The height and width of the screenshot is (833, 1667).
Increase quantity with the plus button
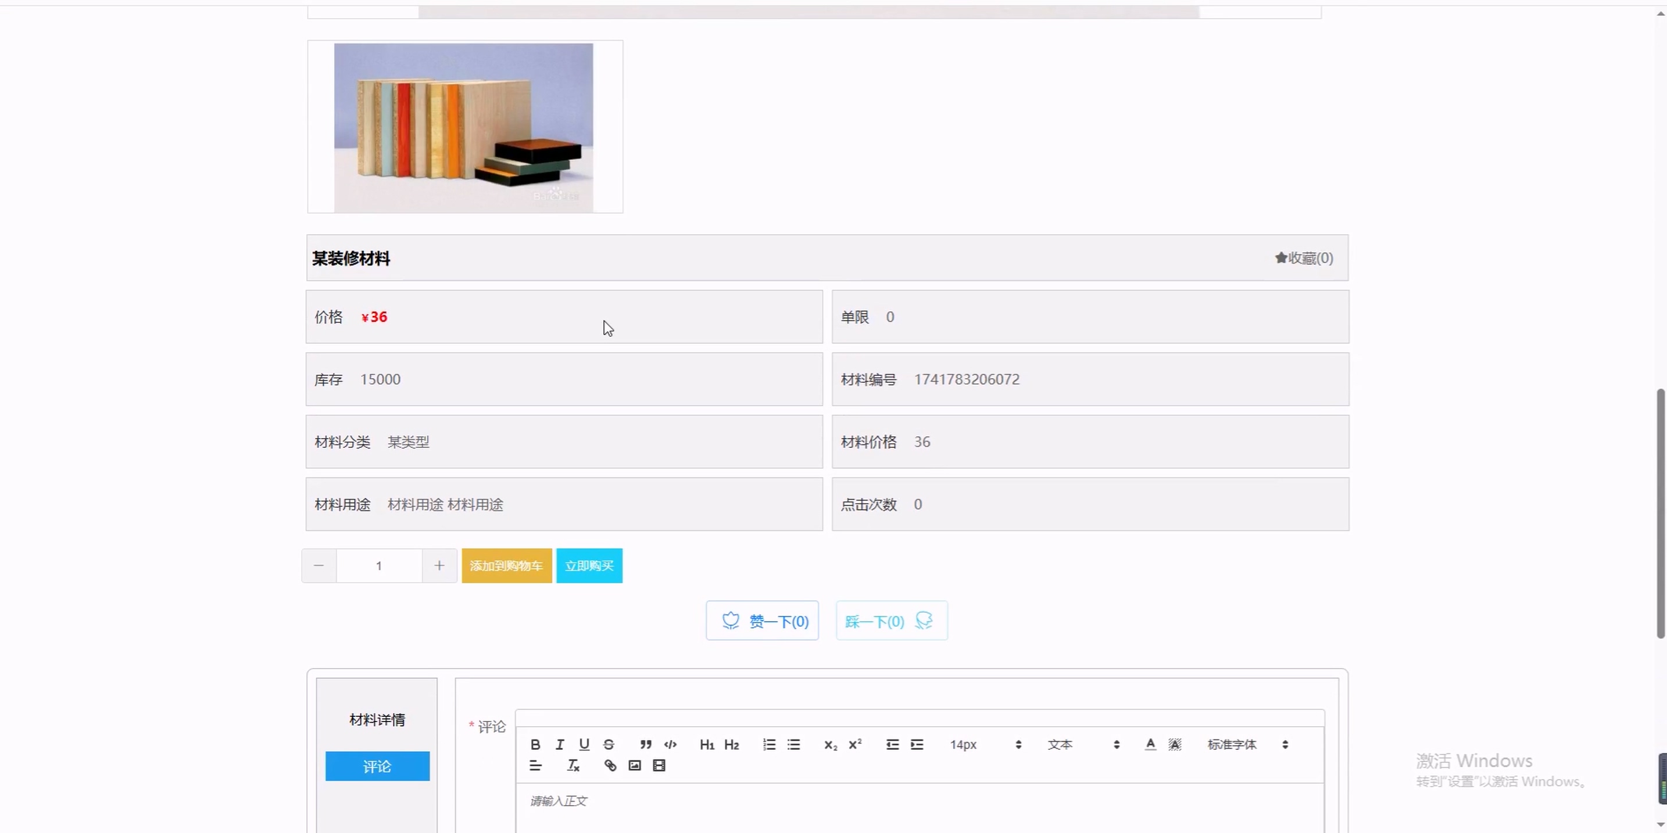[439, 566]
